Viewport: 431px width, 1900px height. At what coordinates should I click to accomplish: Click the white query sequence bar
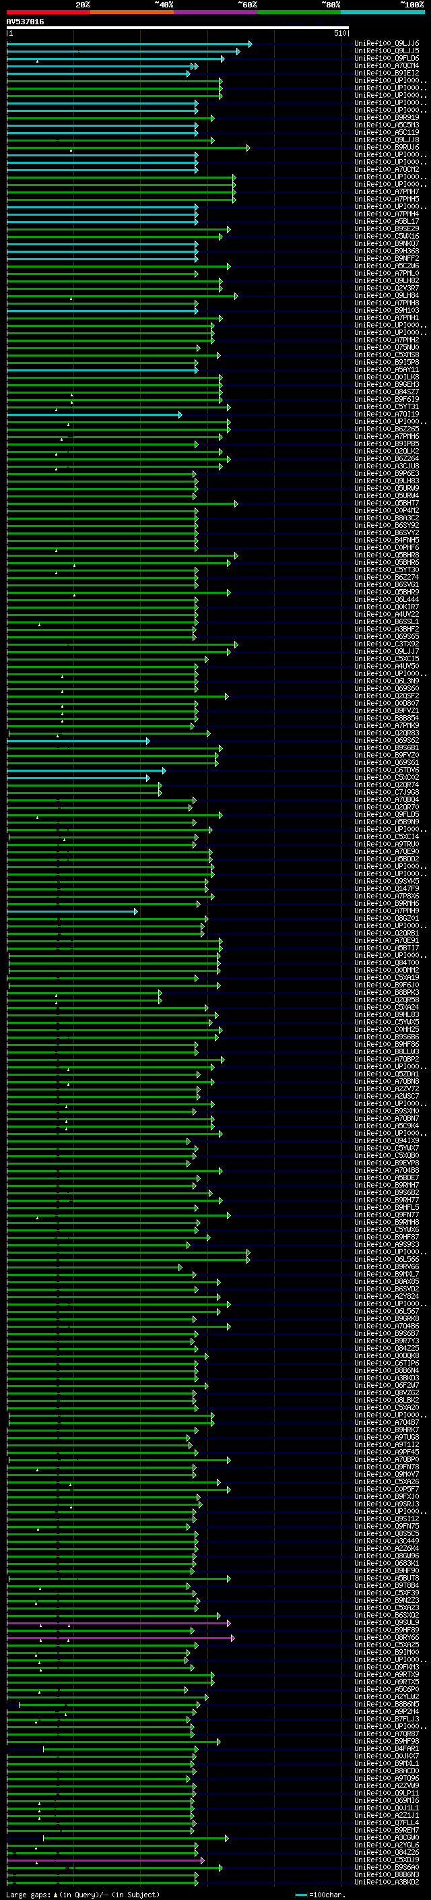pyautogui.click(x=178, y=27)
